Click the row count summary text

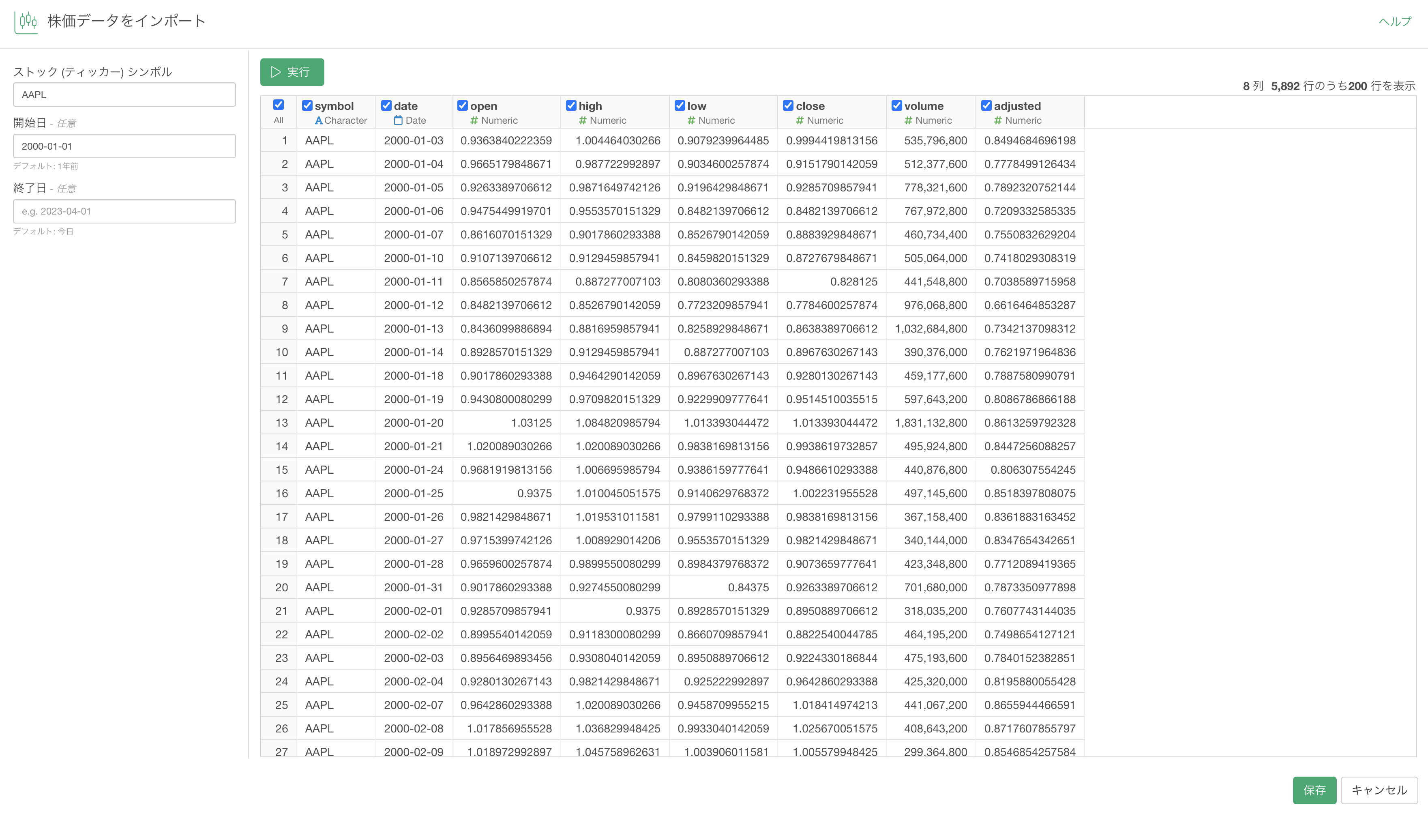tap(1329, 86)
